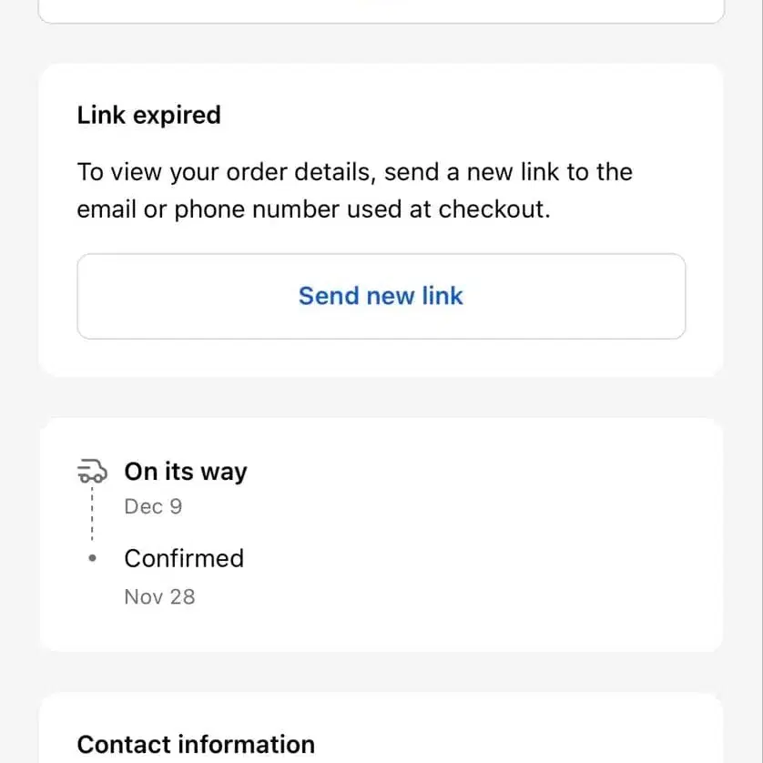Click blank space right of Link expired heading
Image resolution: width=763 pixels, height=763 pixels.
pyautogui.click(x=455, y=116)
